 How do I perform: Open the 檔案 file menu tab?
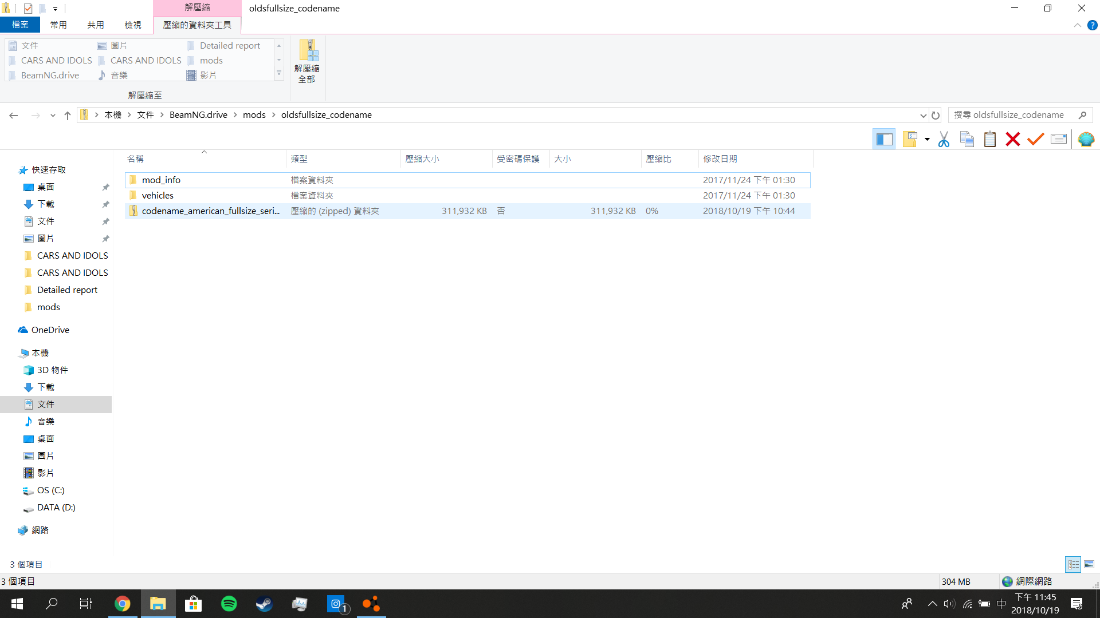click(x=20, y=25)
